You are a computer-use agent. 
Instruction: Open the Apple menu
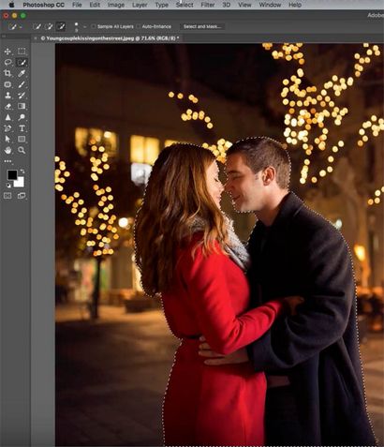(11, 5)
